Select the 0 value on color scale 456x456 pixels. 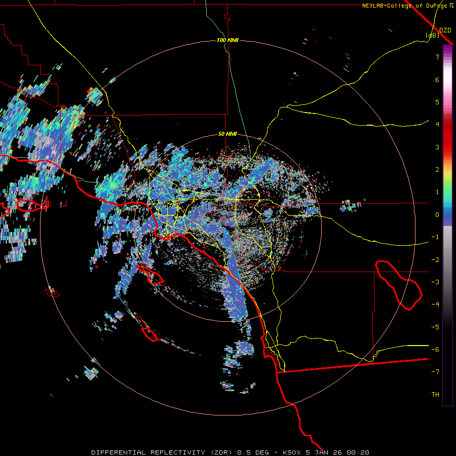click(x=437, y=215)
